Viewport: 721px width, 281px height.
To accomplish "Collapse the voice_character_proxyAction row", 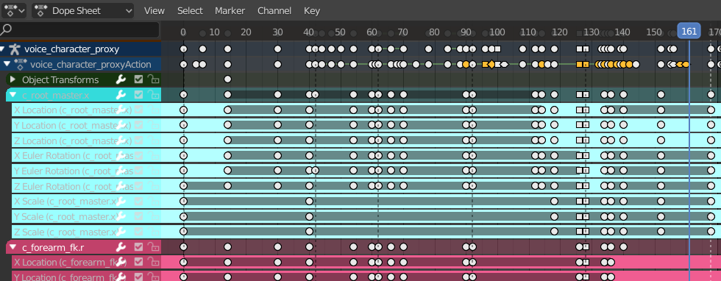I will click(7, 65).
